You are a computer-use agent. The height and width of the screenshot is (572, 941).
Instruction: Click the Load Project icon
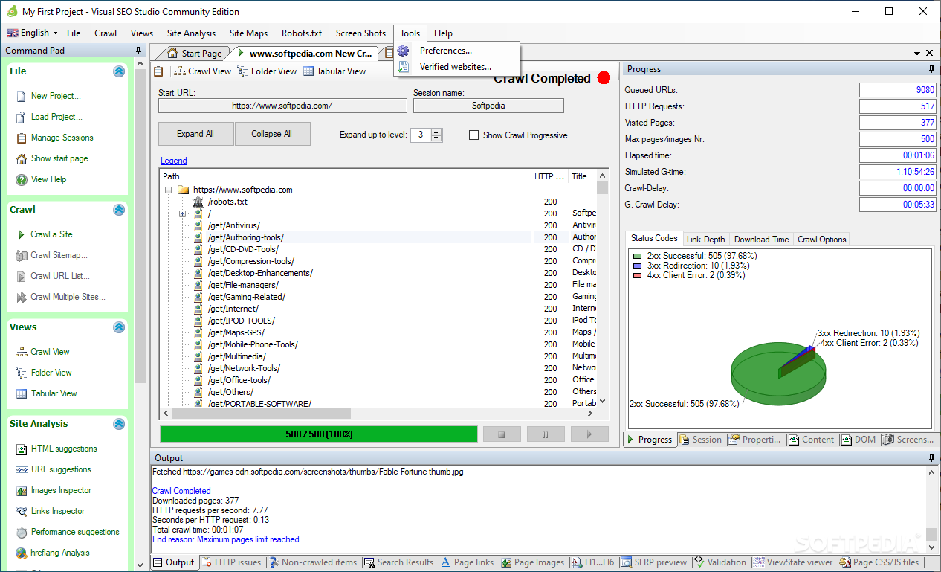click(22, 117)
